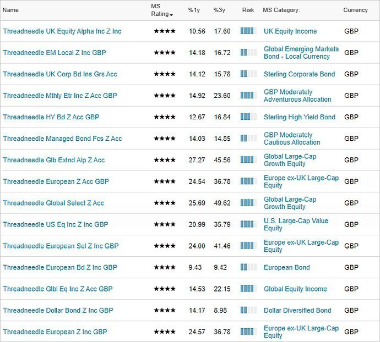Open Global Emerging Markets Bond - Local Currency category
The height and width of the screenshot is (342, 380).
pyautogui.click(x=301, y=53)
